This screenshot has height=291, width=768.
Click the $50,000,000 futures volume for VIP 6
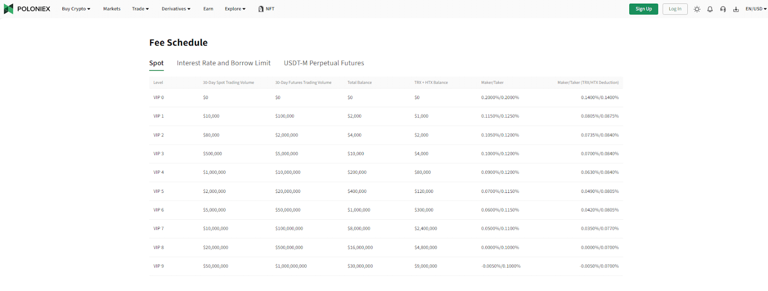tap(288, 210)
